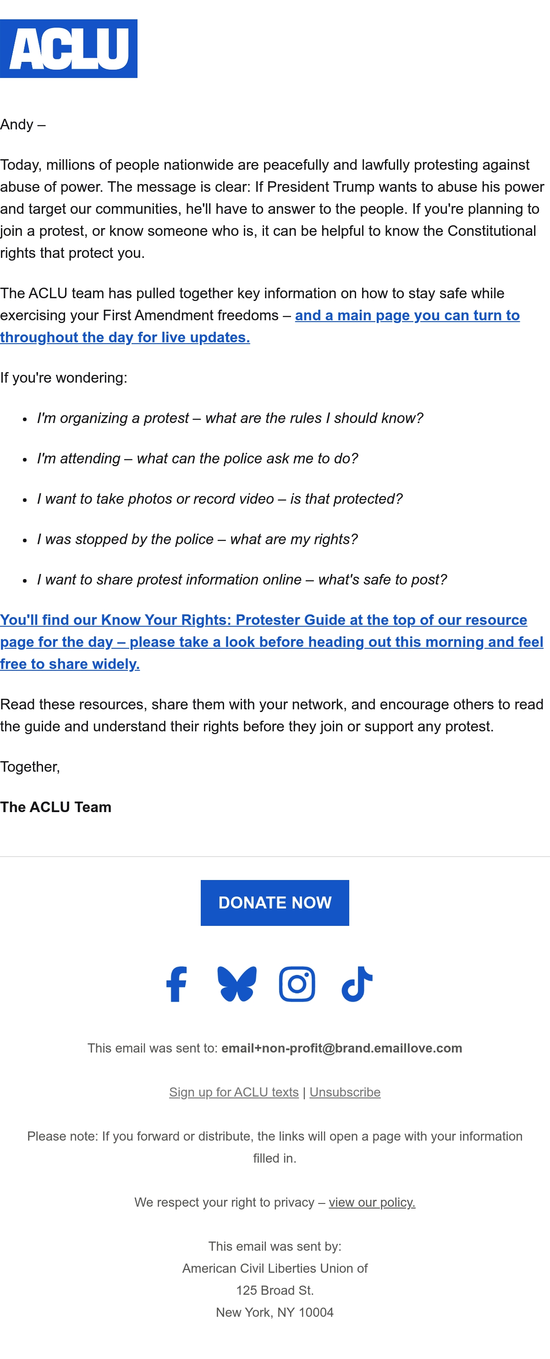The height and width of the screenshot is (1359, 550).
Task: Open the Know Your Rights Protester Guide link
Action: [272, 641]
